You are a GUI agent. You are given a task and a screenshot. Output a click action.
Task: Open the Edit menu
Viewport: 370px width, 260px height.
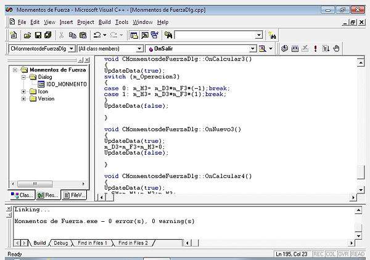[35, 22]
